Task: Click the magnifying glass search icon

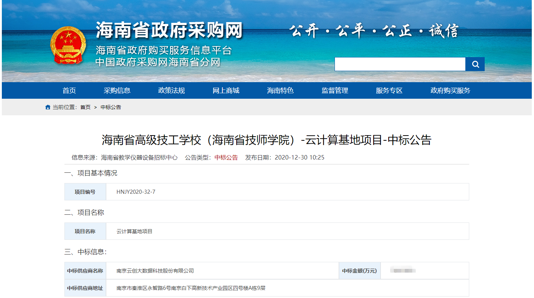Action: [x=475, y=64]
